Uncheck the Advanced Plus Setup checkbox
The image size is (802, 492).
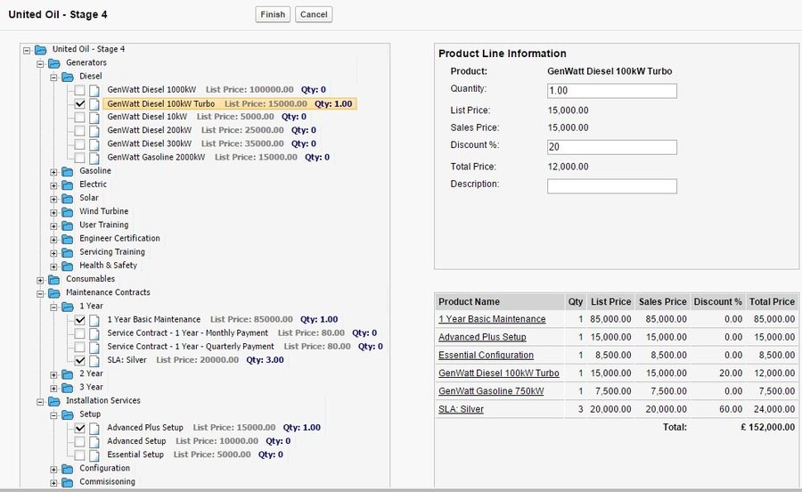pos(80,428)
